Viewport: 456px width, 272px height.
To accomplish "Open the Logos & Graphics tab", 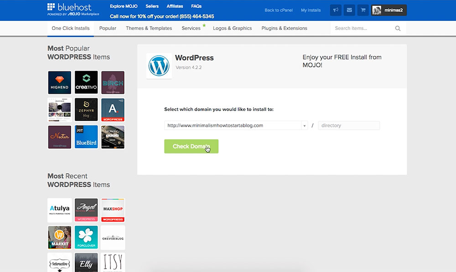I will (233, 28).
